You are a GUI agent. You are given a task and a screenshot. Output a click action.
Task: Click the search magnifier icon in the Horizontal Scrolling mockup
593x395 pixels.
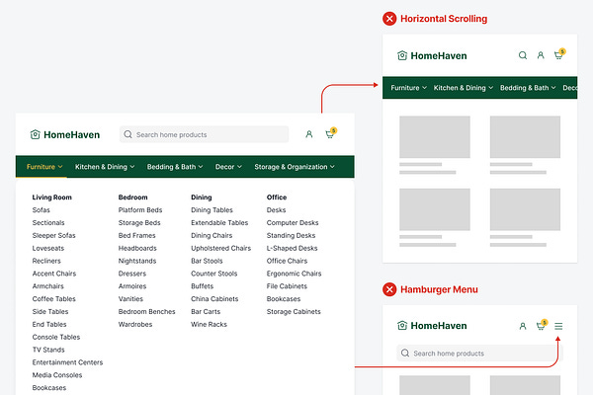click(x=523, y=55)
